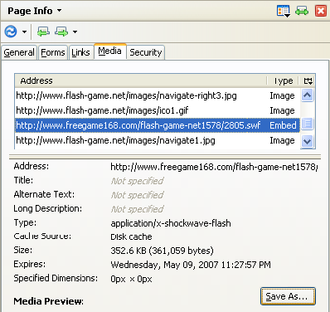Viewport: 330px width, 312px height.
Task: Open the Security tab
Action: point(146,52)
